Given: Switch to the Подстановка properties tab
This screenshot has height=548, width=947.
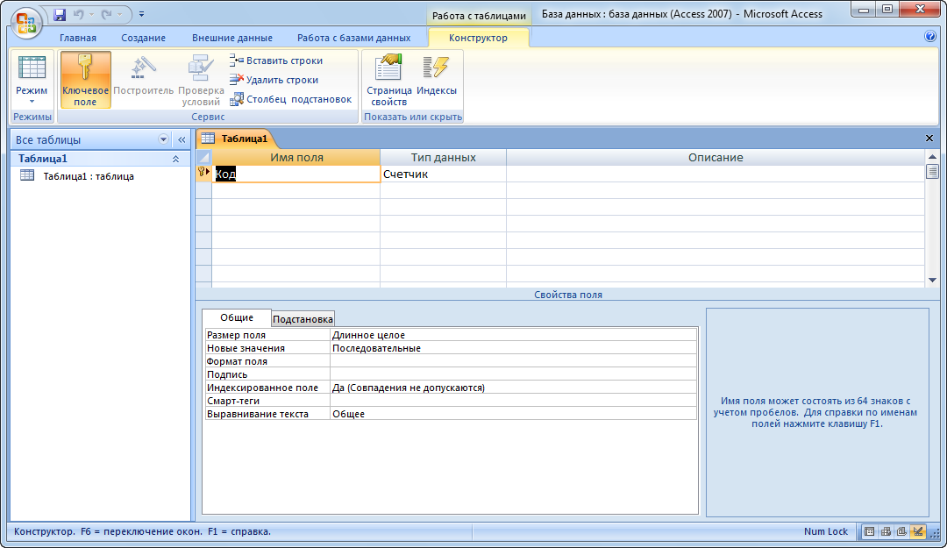Looking at the screenshot, I should click(303, 319).
